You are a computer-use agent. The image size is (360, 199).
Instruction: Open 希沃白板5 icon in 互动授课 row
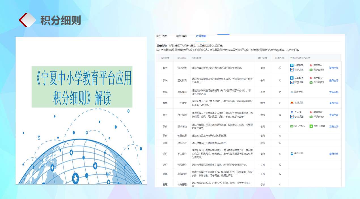pos(311,82)
